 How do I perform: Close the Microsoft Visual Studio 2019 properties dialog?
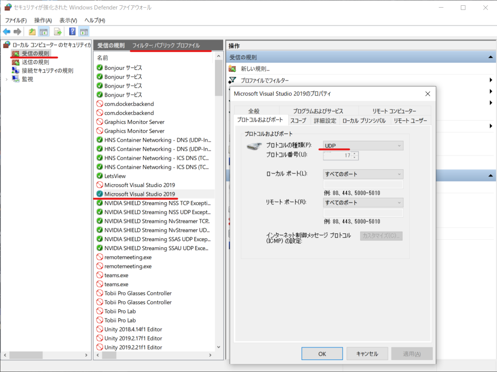(428, 94)
